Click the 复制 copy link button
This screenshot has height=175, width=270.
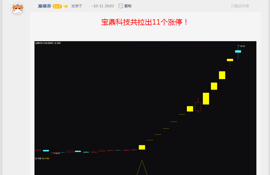click(x=128, y=6)
